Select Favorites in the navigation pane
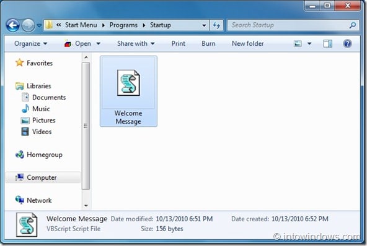367x246 pixels. point(40,63)
